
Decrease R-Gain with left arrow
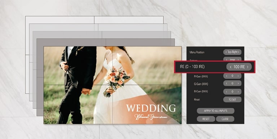[x=227, y=76]
